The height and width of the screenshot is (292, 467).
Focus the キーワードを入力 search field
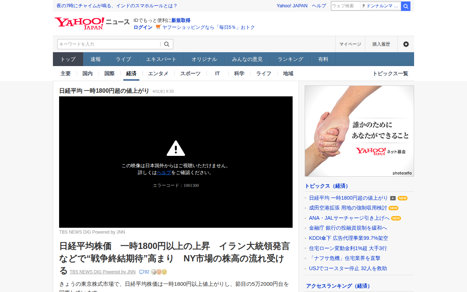point(109,44)
